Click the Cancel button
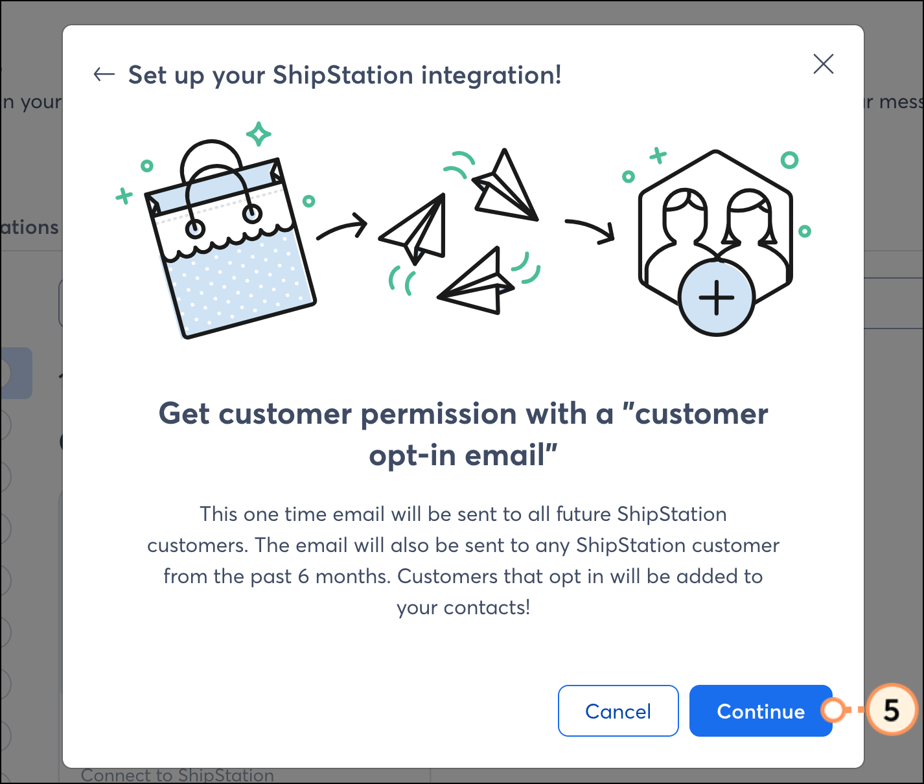 pos(618,711)
